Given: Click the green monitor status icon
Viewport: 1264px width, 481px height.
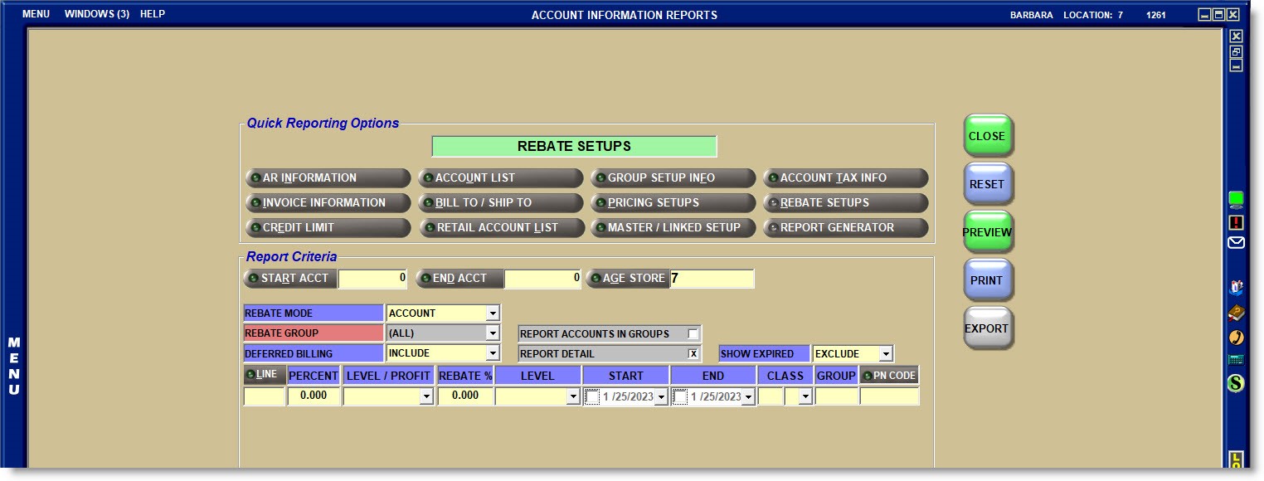Looking at the screenshot, I should pyautogui.click(x=1236, y=199).
